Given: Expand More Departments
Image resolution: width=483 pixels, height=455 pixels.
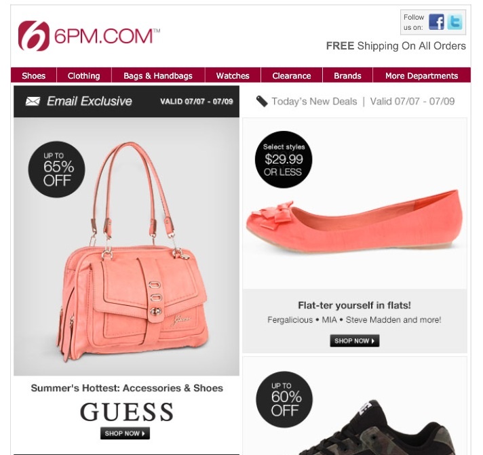Looking at the screenshot, I should pos(422,76).
